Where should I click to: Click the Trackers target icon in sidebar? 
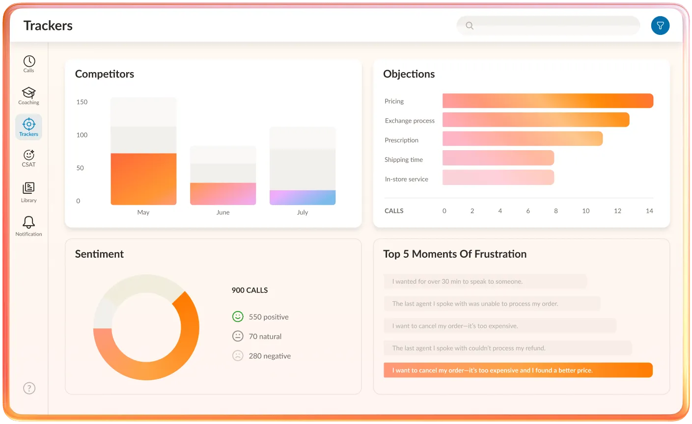[x=28, y=125]
